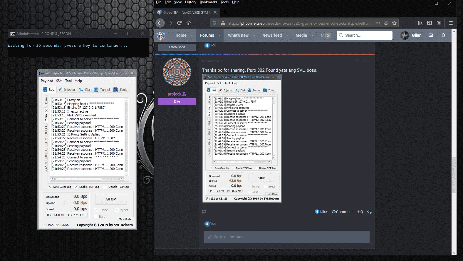Reload the phcorner page
The image size is (463, 261).
click(179, 23)
